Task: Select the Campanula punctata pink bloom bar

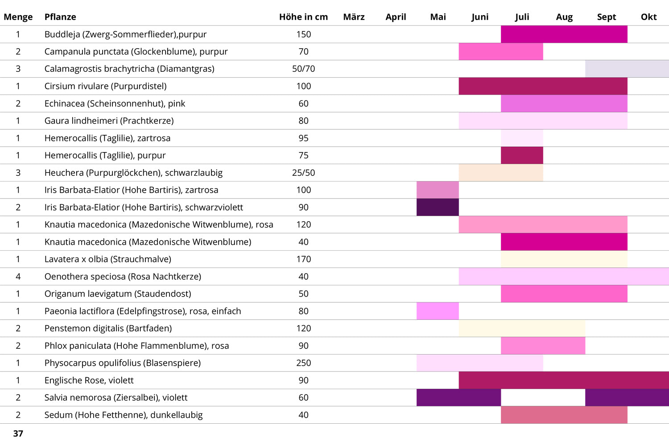Action: click(500, 52)
